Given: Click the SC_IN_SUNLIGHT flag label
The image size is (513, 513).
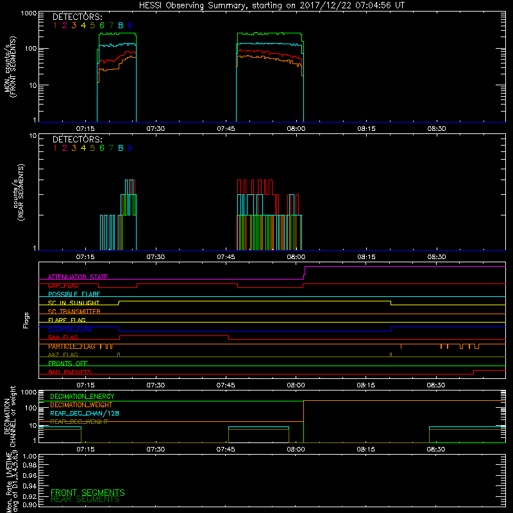Looking at the screenshot, I should 74,303.
